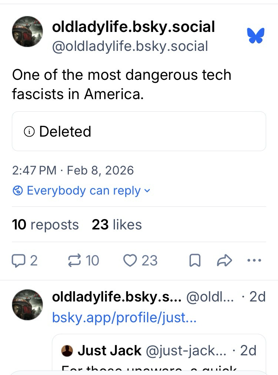Image resolution: width=278 pixels, height=375 pixels.
Task: Open the three-dot more options menu
Action: coord(254,261)
